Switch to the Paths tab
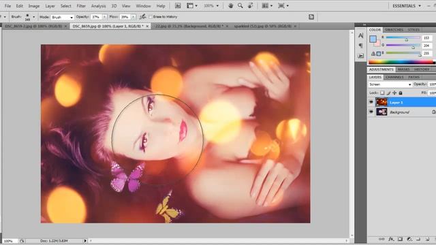 pos(414,77)
